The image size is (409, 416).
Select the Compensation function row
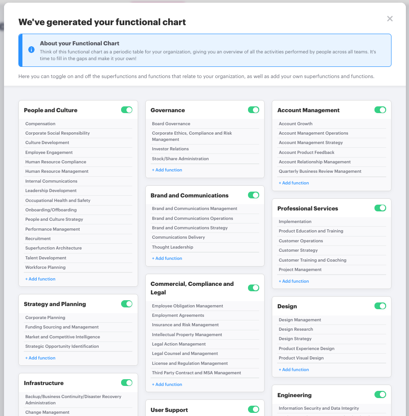click(x=39, y=123)
